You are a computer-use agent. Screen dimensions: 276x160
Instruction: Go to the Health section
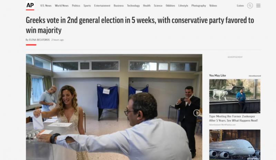[147, 6]
